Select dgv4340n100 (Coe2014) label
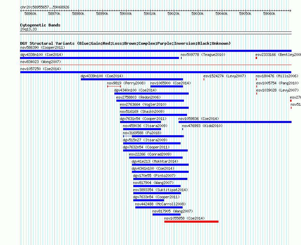Screen dimensions: 301x245 click(135, 90)
